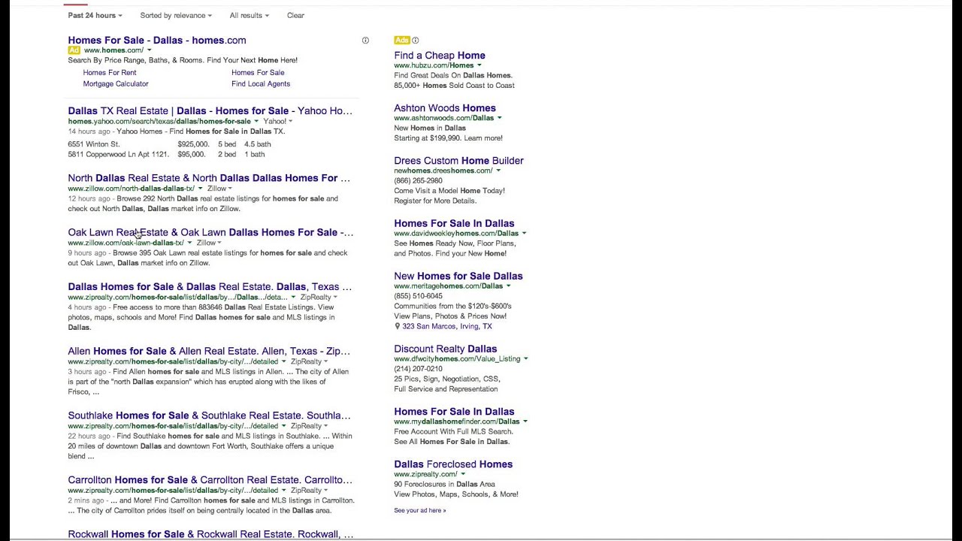Open the Carrollton Homes for Sale result
This screenshot has height=541, width=962.
[x=210, y=480]
